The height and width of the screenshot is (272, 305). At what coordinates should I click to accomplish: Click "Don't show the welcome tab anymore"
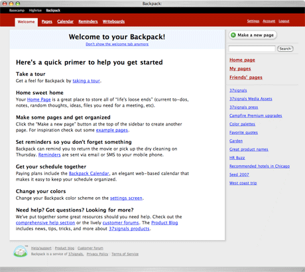[117, 44]
